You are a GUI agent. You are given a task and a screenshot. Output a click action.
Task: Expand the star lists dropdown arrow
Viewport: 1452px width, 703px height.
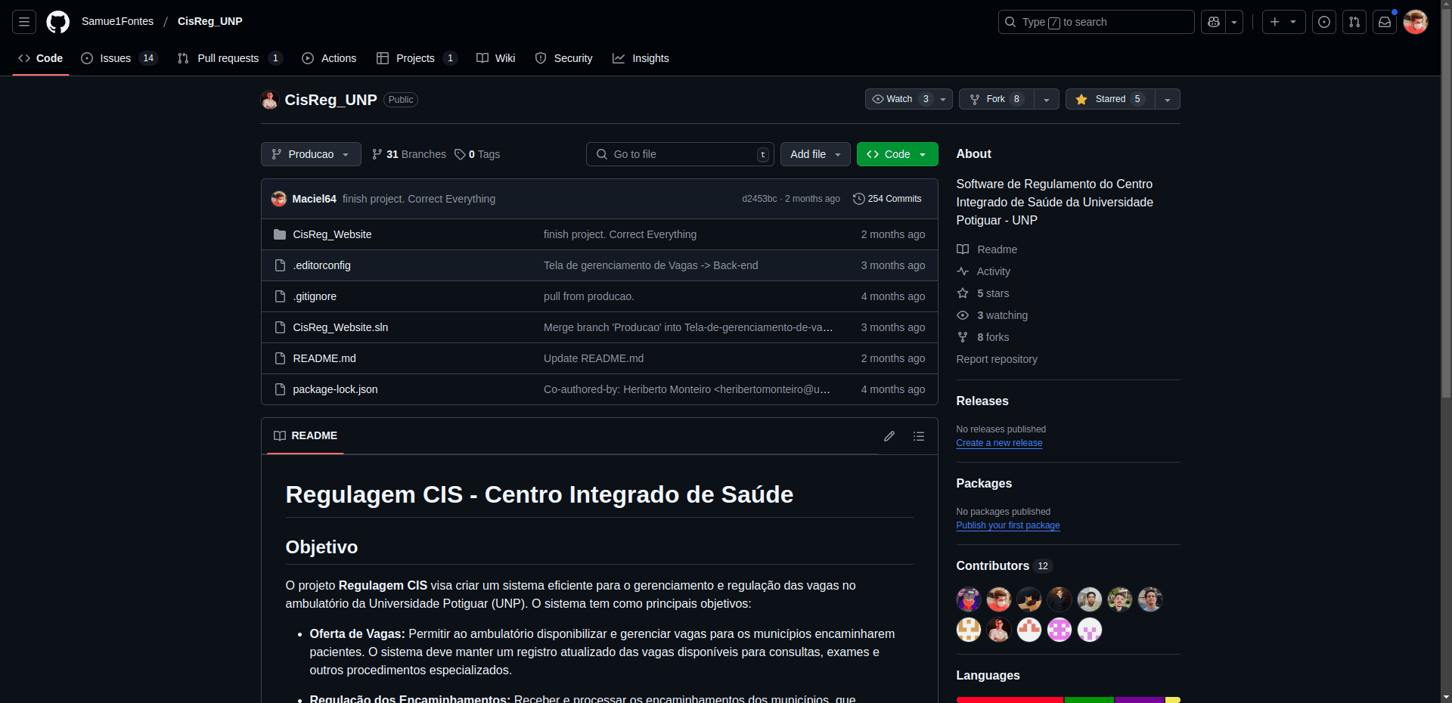(1168, 99)
